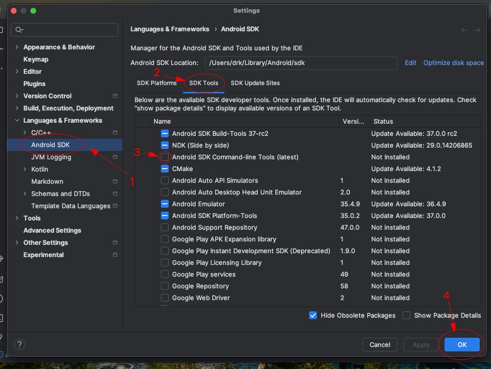Expand the Kotlin settings node
Image resolution: width=491 pixels, height=369 pixels.
[25, 169]
